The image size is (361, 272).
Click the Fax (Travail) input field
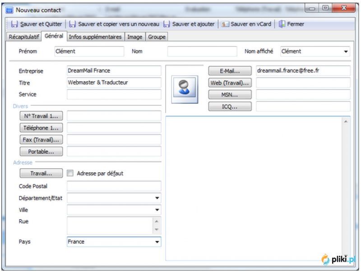tap(114, 139)
